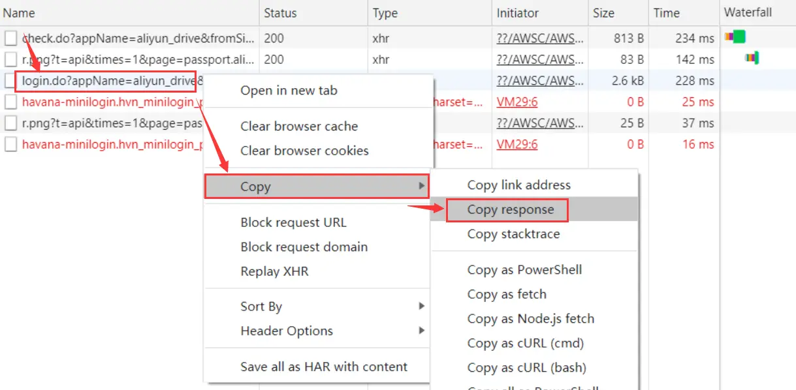The image size is (796, 390).
Task: Choose Open in new tab
Action: pos(289,91)
